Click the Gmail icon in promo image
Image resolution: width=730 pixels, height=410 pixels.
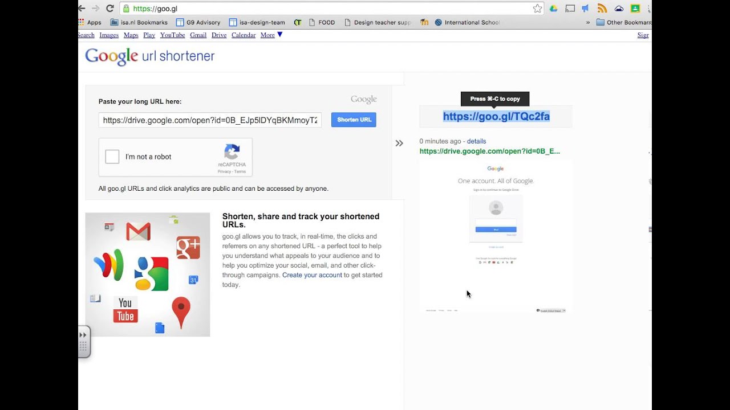139,231
